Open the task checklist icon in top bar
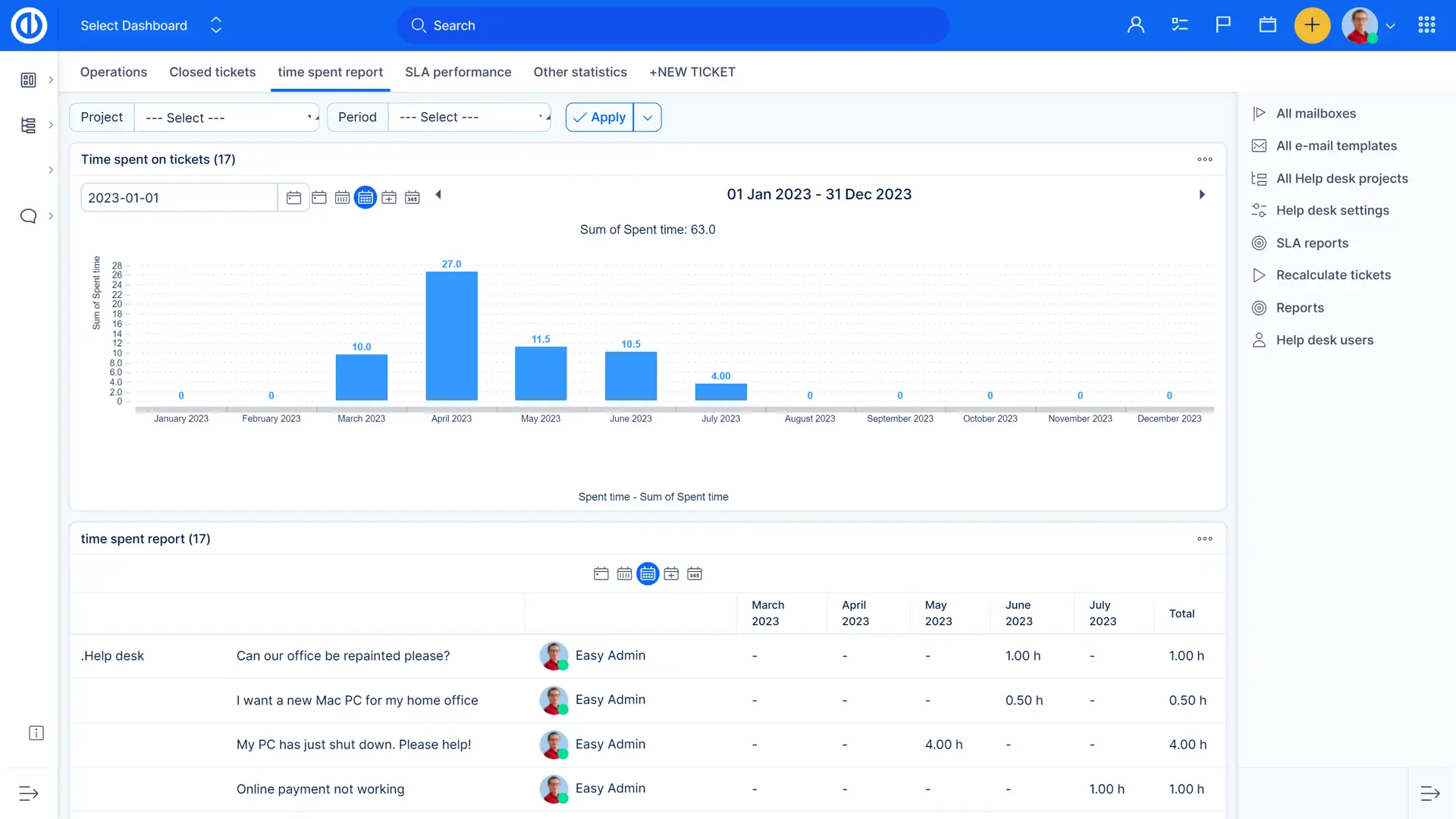 pos(1179,25)
